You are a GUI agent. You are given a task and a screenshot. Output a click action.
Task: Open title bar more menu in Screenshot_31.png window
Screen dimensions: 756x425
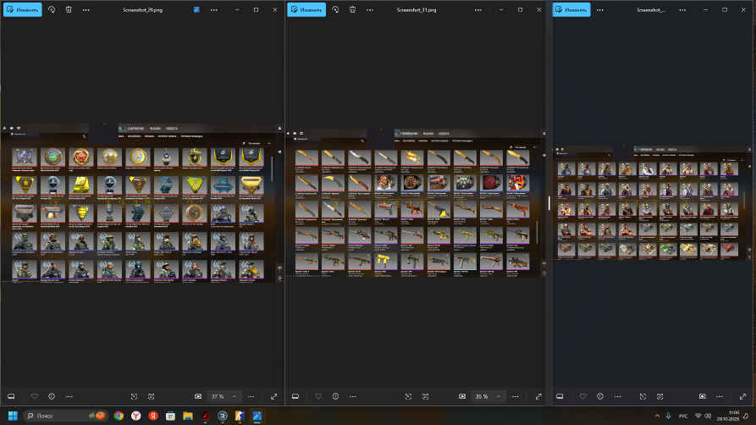tap(477, 9)
